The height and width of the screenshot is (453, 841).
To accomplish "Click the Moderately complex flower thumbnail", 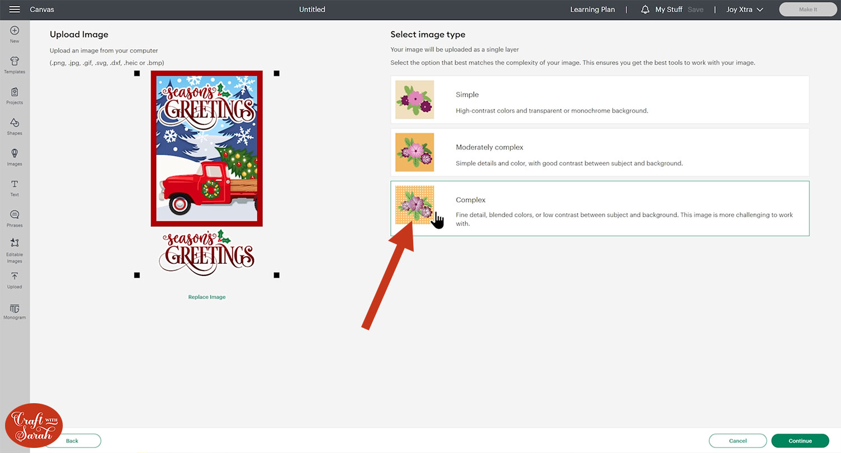I will [414, 152].
